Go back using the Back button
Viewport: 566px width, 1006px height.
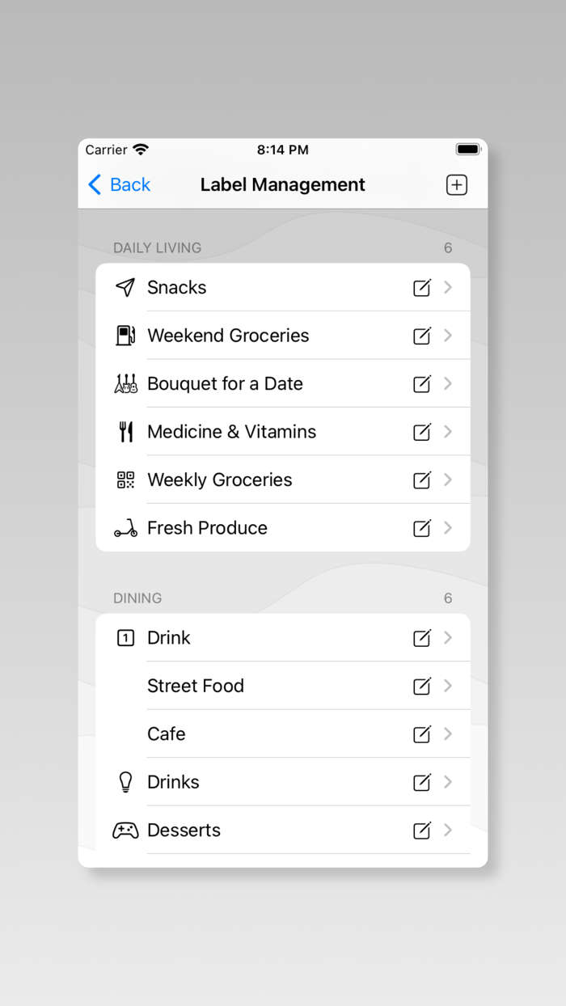118,184
